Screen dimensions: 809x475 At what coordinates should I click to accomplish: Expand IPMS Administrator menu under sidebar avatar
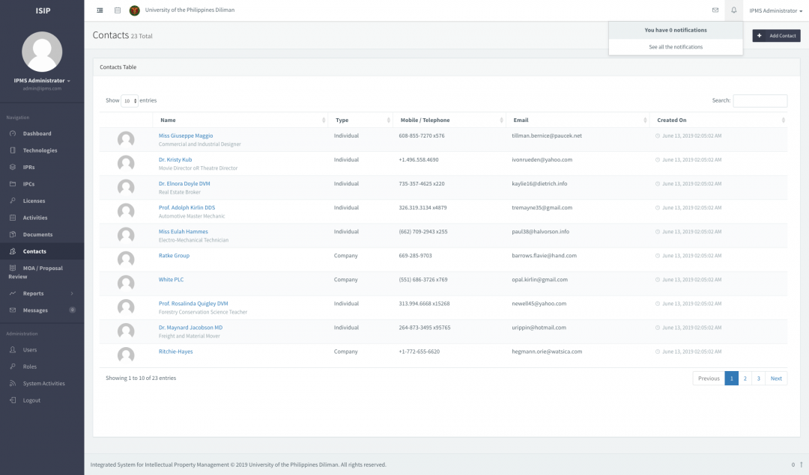pyautogui.click(x=42, y=81)
